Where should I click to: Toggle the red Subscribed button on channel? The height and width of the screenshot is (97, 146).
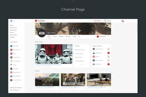[98, 37]
